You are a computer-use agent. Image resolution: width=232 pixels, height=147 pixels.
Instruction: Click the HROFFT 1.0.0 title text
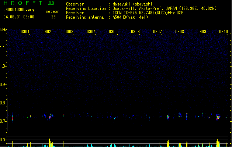(x=29, y=3)
